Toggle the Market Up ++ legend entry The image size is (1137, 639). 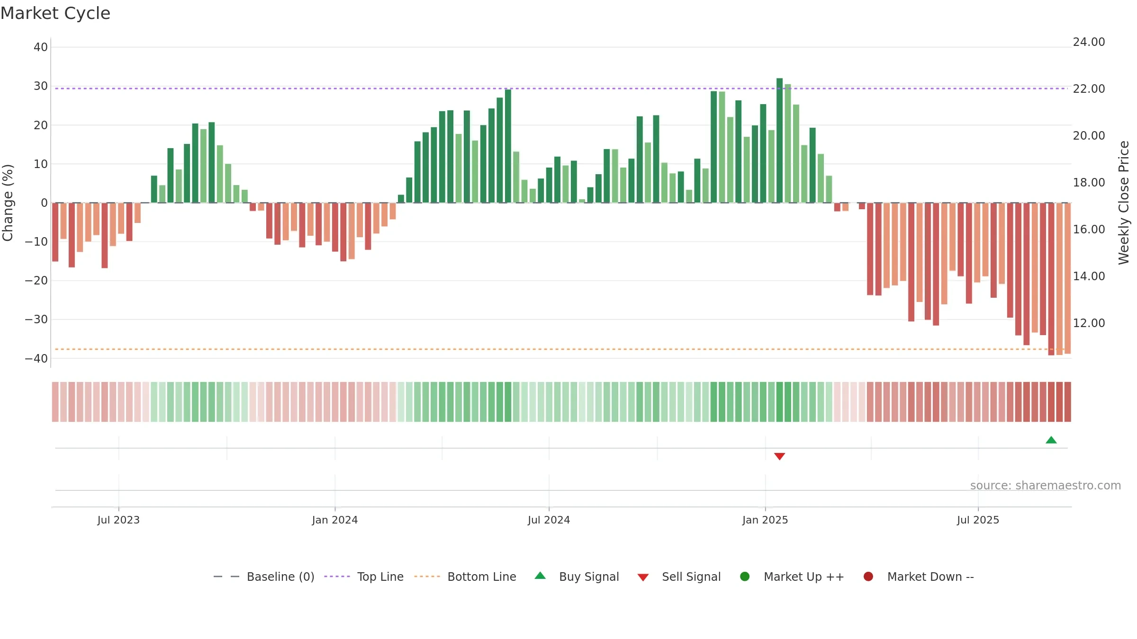tap(792, 577)
